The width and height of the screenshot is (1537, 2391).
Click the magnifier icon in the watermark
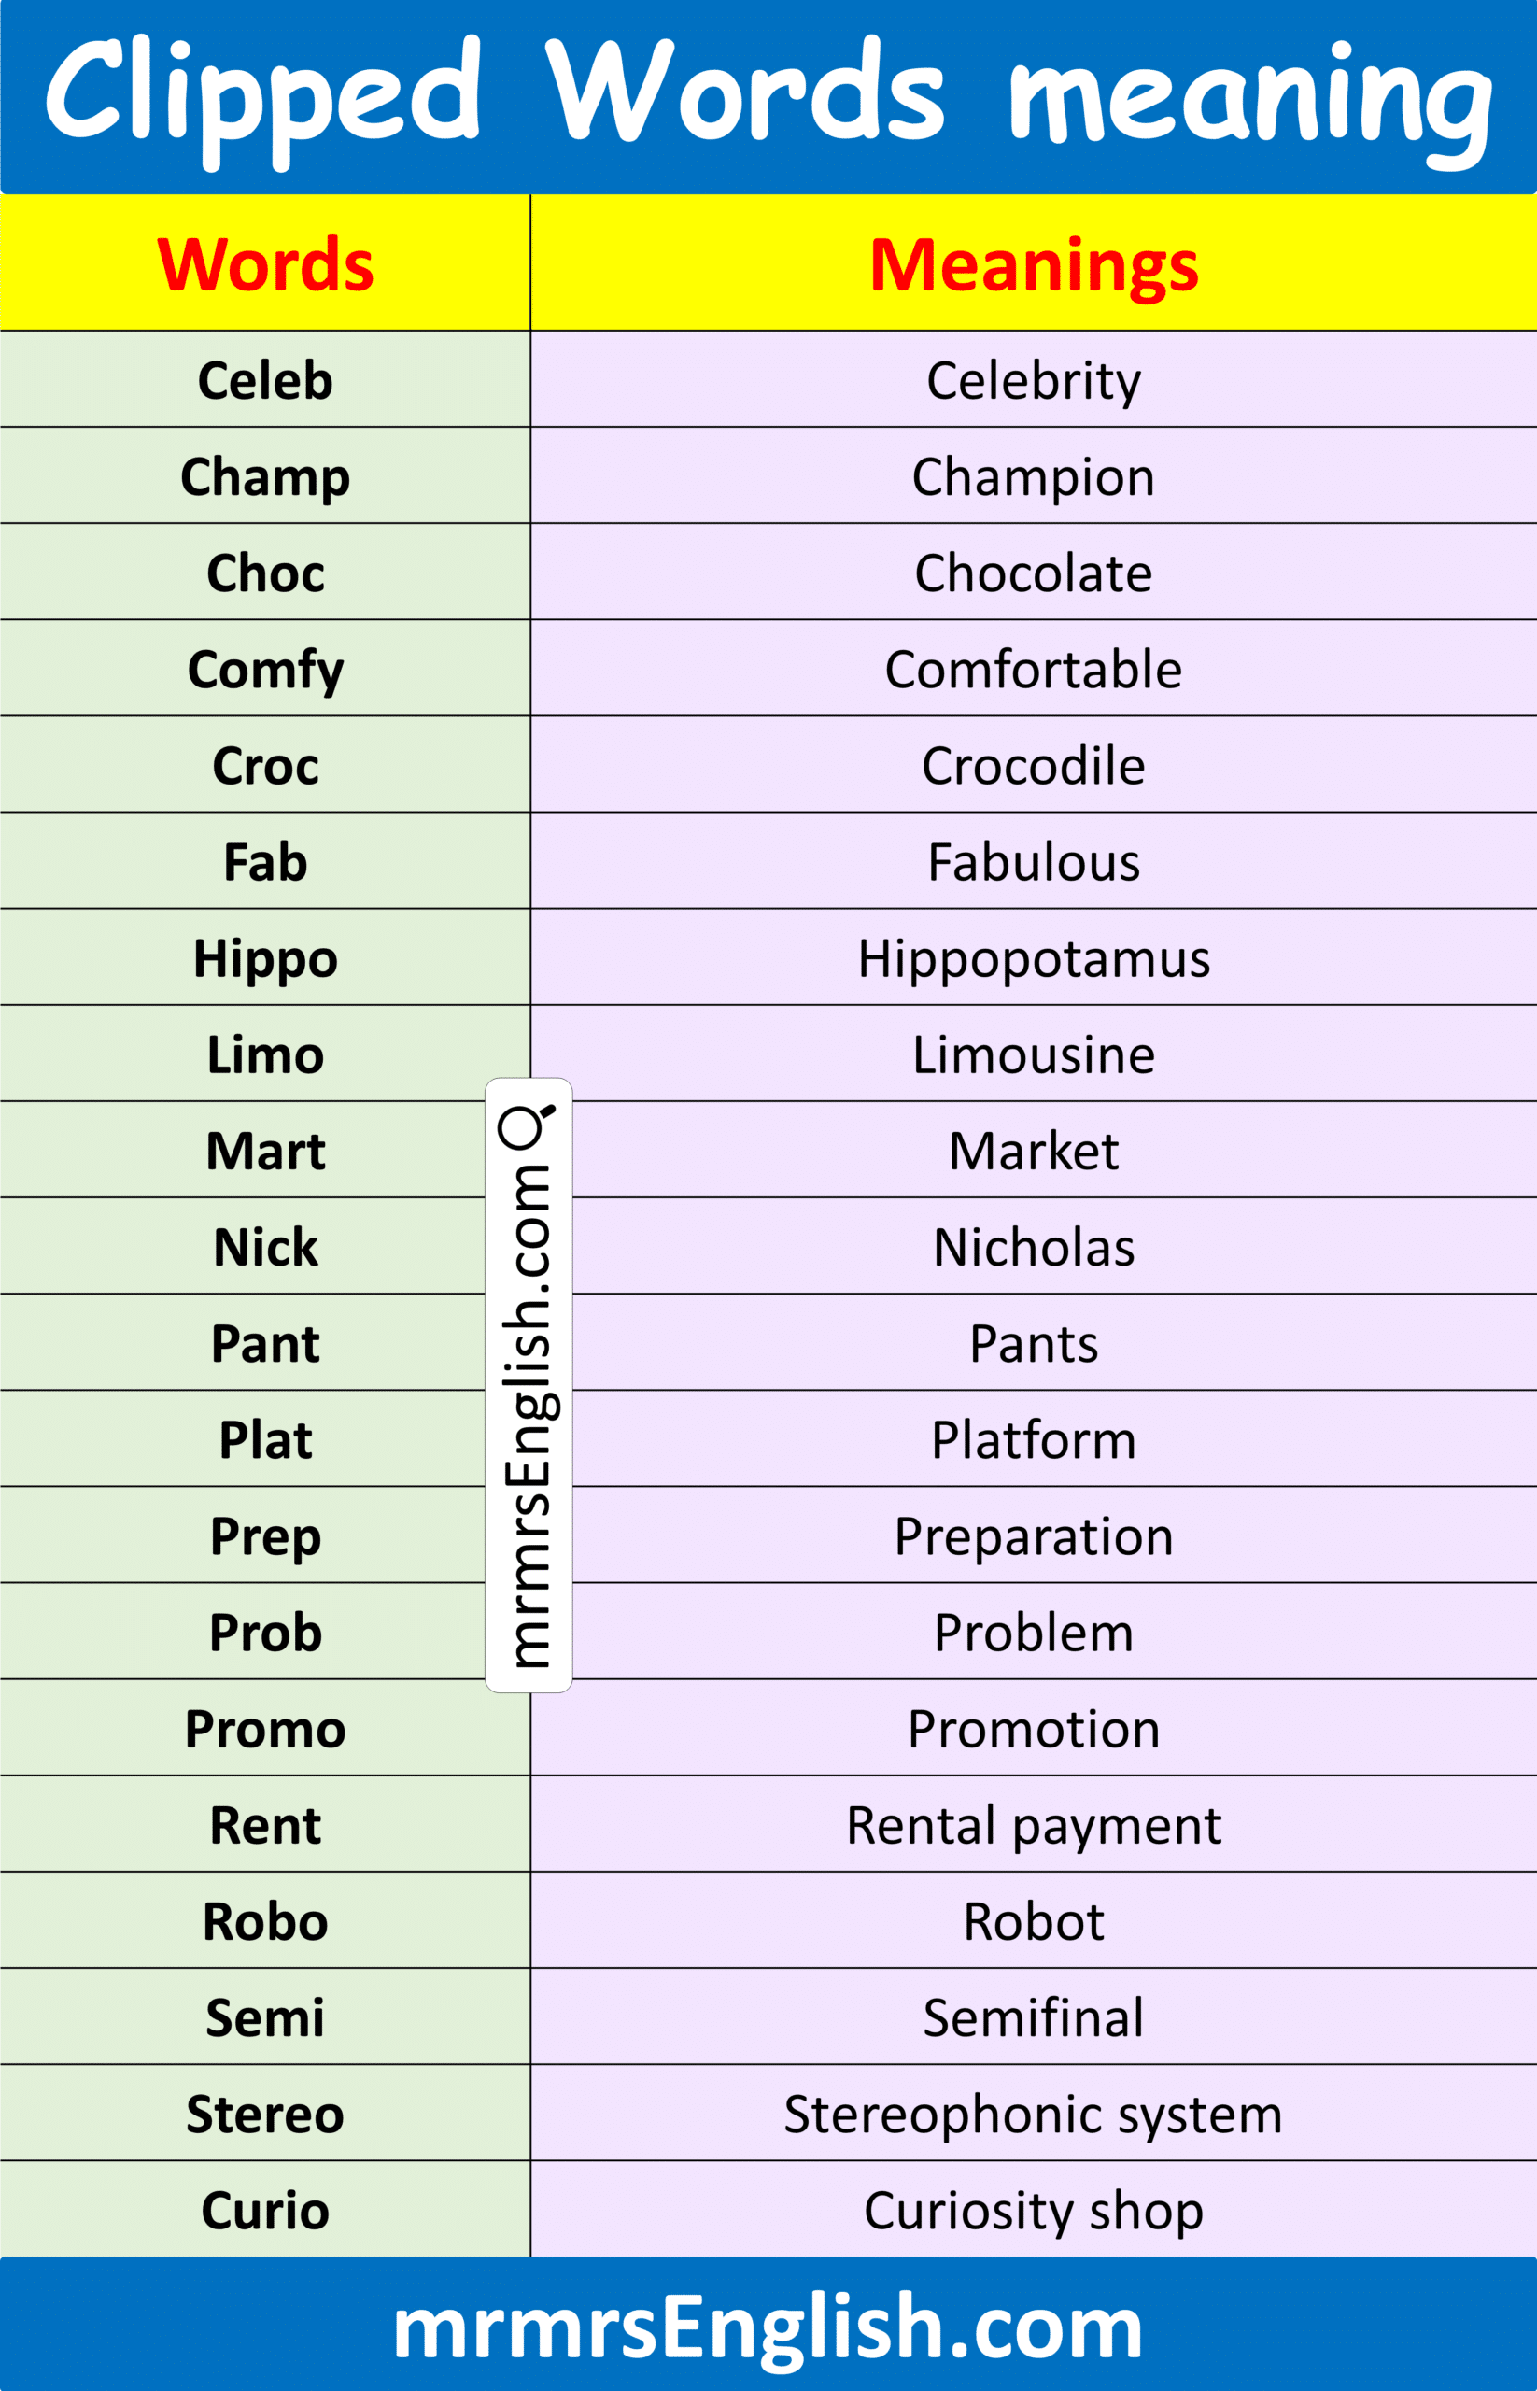click(526, 1126)
